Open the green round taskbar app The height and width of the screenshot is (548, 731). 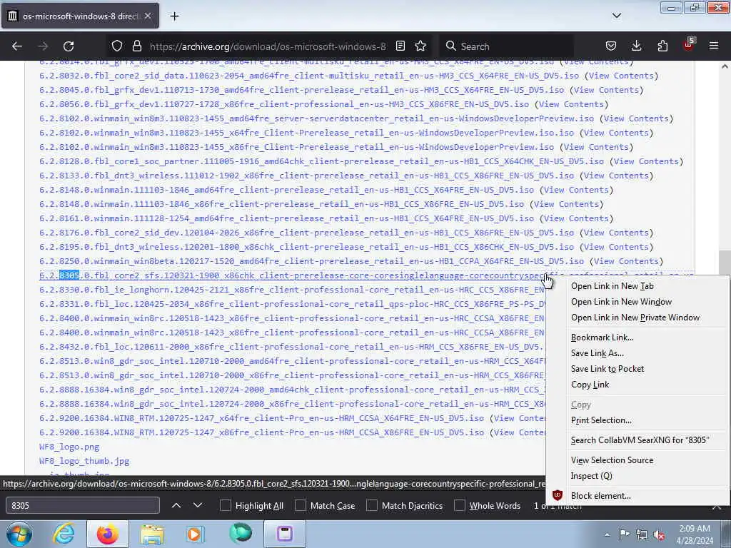pos(241,533)
